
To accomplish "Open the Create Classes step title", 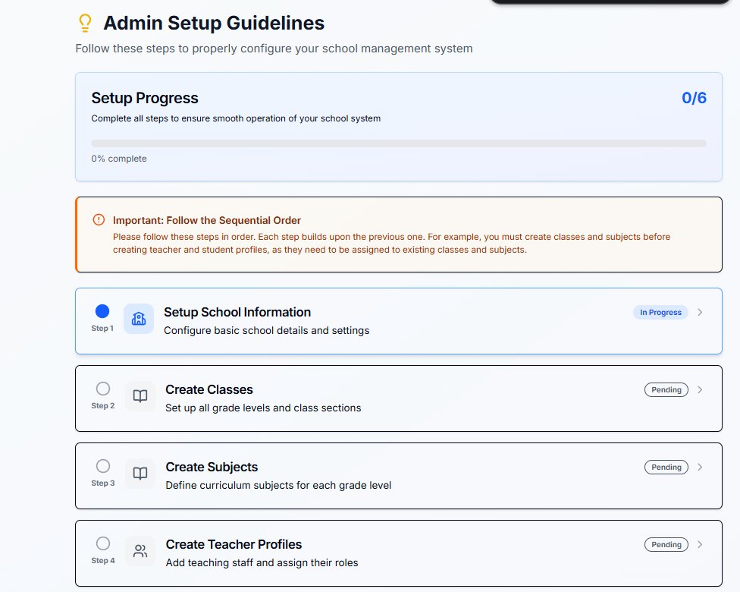I will click(x=209, y=390).
